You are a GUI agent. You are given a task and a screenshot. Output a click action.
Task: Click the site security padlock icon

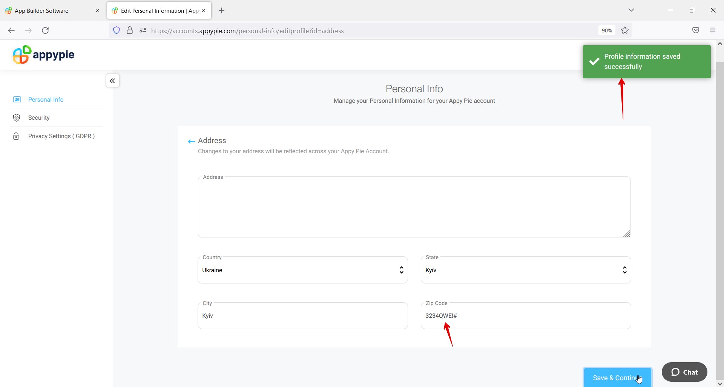pyautogui.click(x=130, y=30)
